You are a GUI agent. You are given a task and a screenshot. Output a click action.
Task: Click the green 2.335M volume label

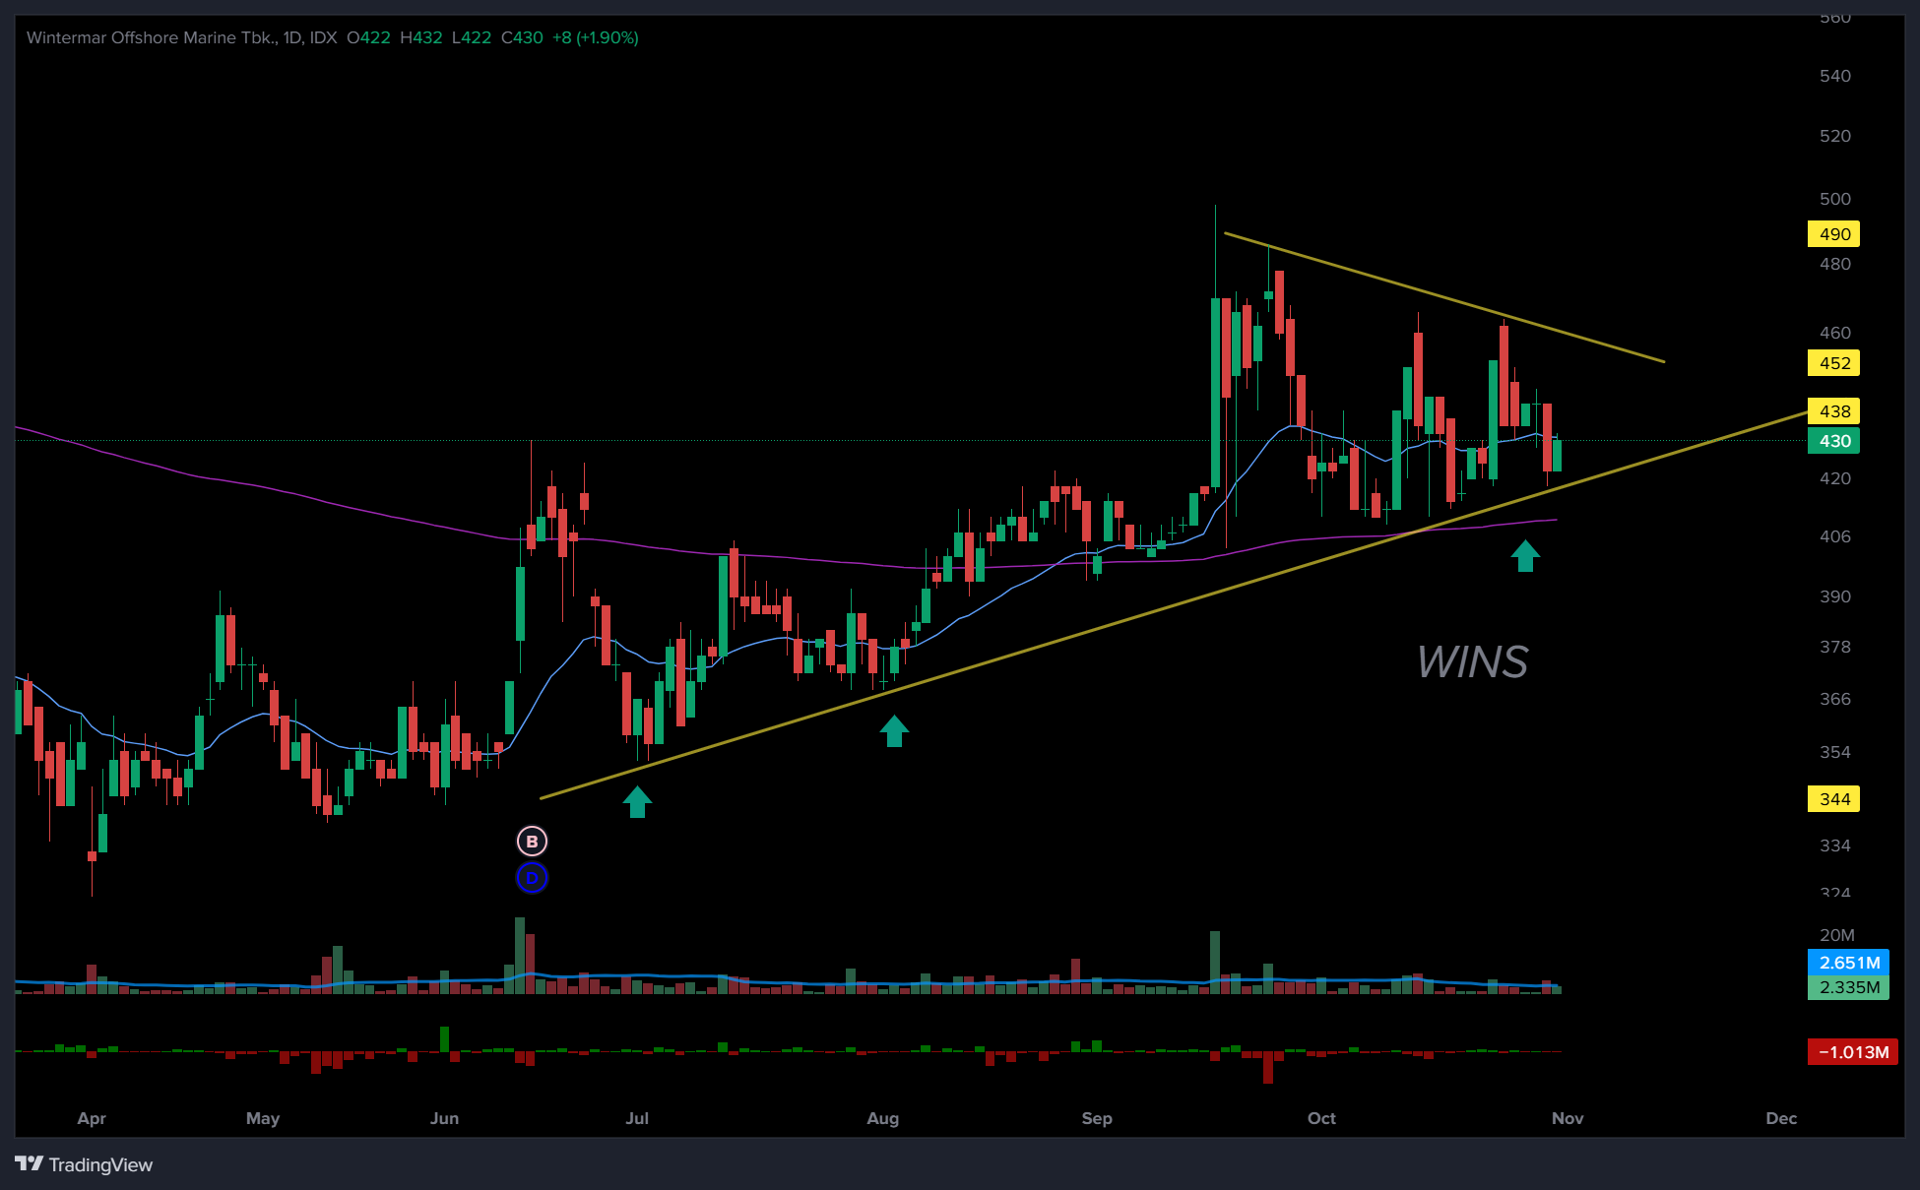pos(1848,987)
